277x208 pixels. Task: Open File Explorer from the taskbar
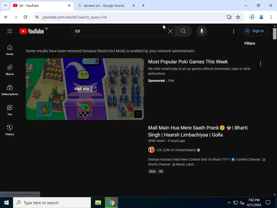98,203
